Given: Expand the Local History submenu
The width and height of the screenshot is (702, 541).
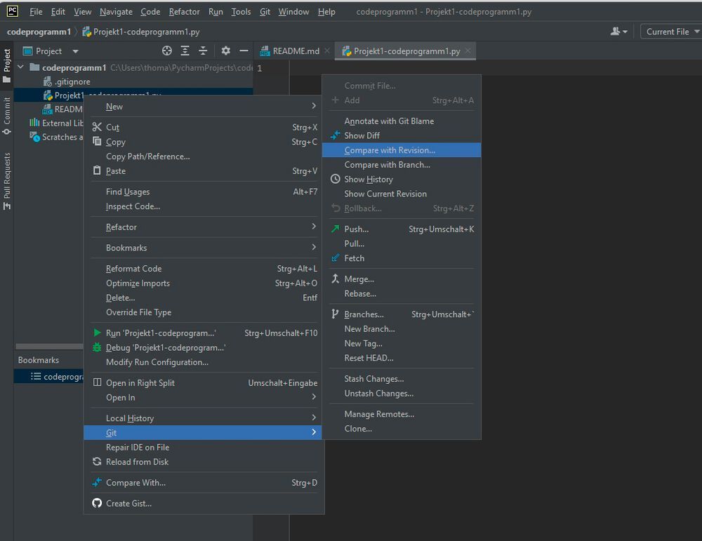Looking at the screenshot, I should point(130,418).
